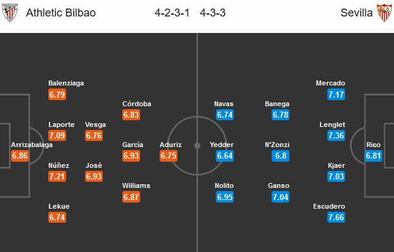Click the 4-3-3 formation label
This screenshot has height=252, width=394.
pos(212,13)
